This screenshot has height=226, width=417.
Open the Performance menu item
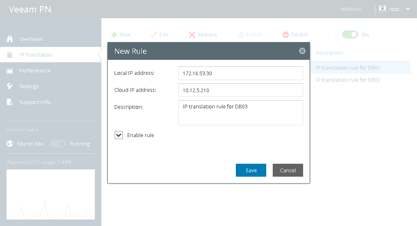(35, 70)
